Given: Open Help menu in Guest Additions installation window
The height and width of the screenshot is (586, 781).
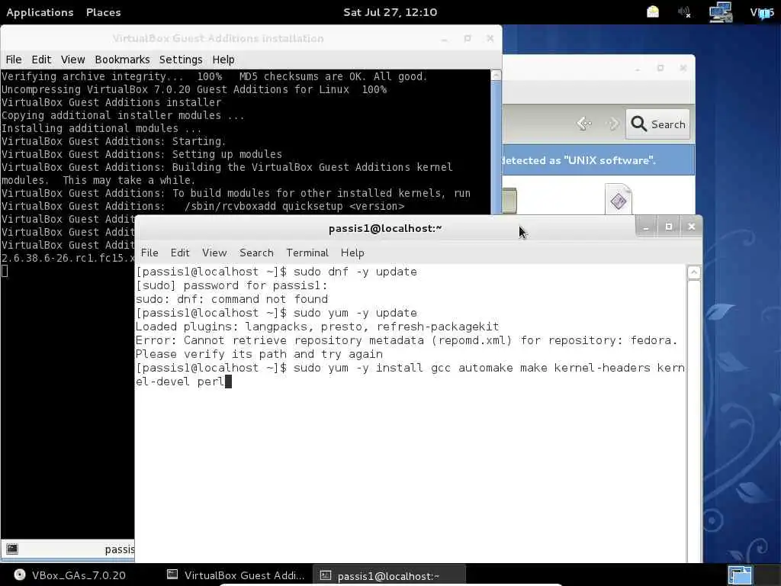Looking at the screenshot, I should [x=223, y=60].
